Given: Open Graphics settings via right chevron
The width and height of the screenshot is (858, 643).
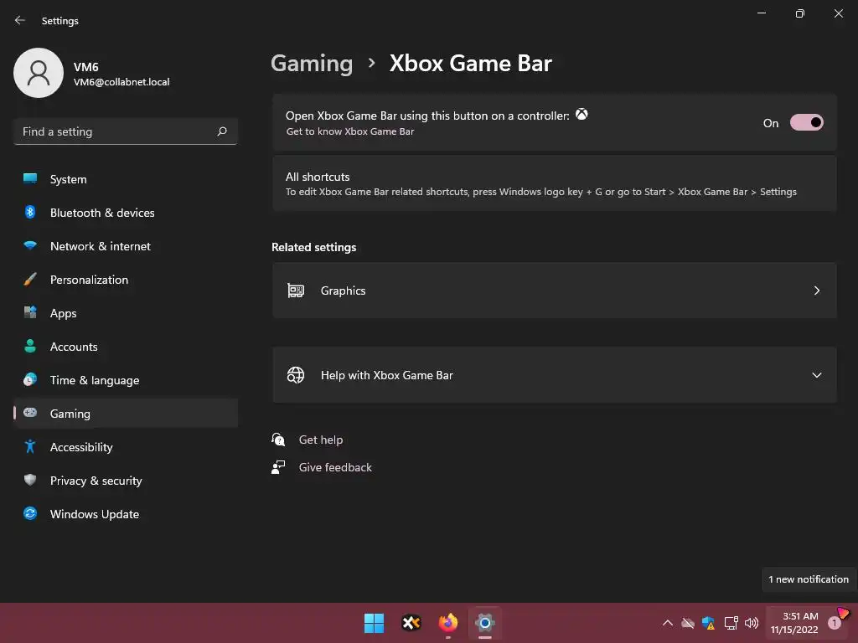Looking at the screenshot, I should click(816, 291).
